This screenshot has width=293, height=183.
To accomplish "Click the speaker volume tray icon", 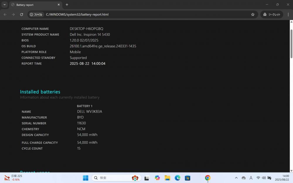I will point(264,178).
